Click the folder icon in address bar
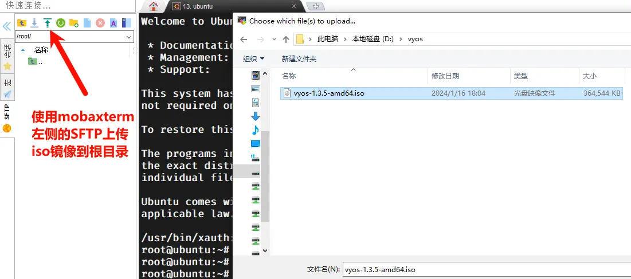Screen dimensions: 631x279 (300, 39)
